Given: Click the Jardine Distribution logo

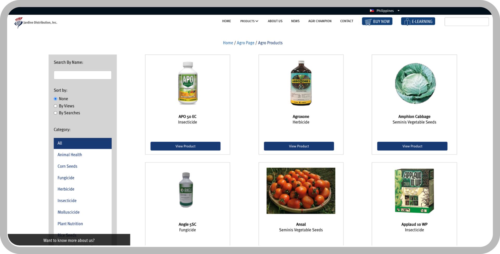Looking at the screenshot, I should pyautogui.click(x=36, y=23).
